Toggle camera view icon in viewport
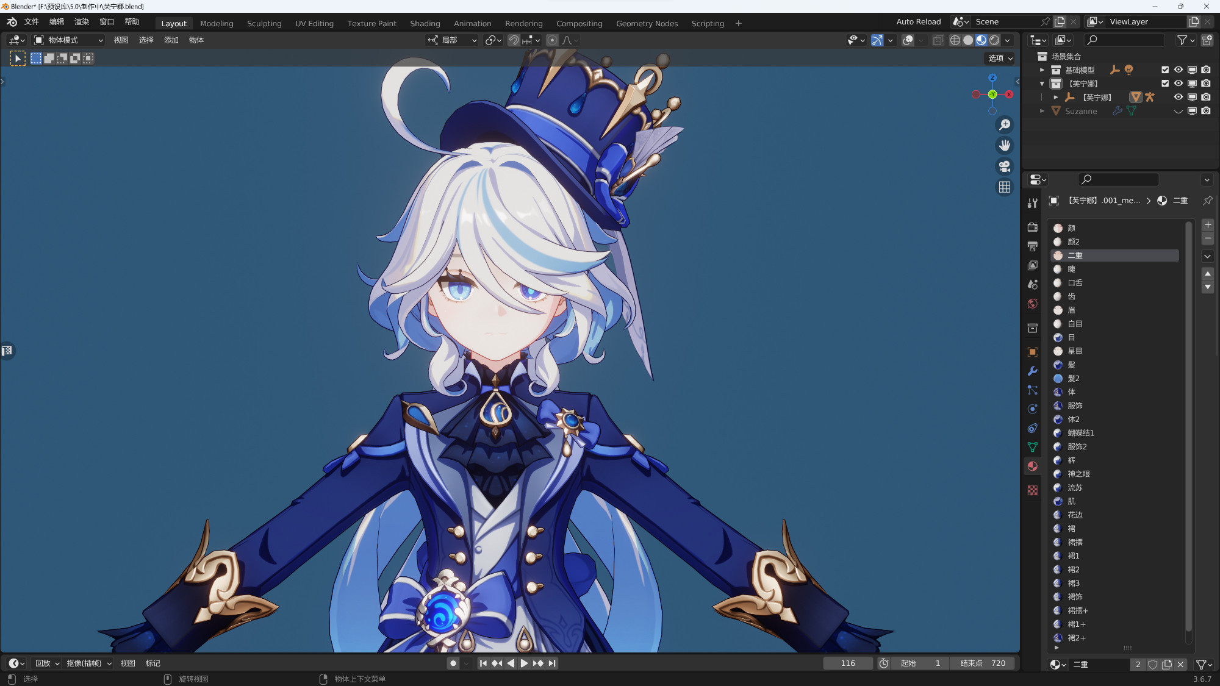This screenshot has width=1220, height=686. click(x=1004, y=166)
